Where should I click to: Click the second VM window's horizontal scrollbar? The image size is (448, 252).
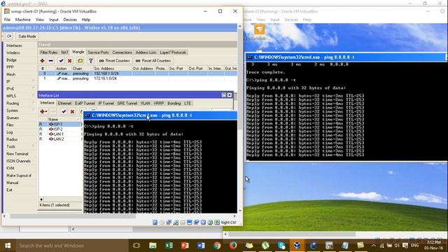click(291, 234)
